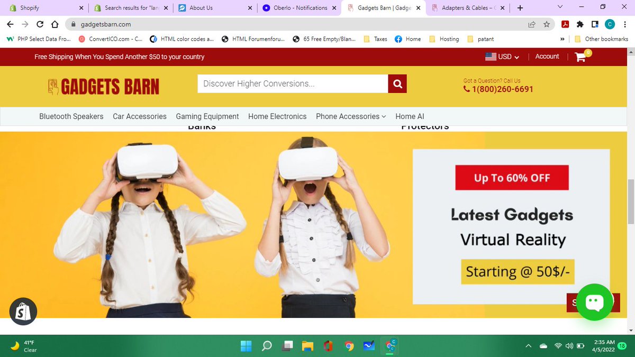Open Home Electronics category

coord(277,116)
